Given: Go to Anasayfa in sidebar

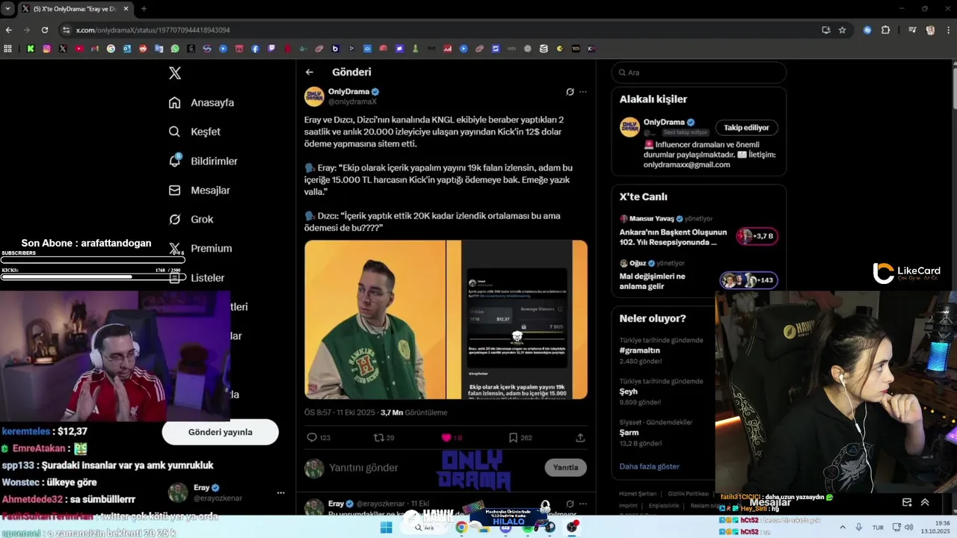Looking at the screenshot, I should coord(202,102).
